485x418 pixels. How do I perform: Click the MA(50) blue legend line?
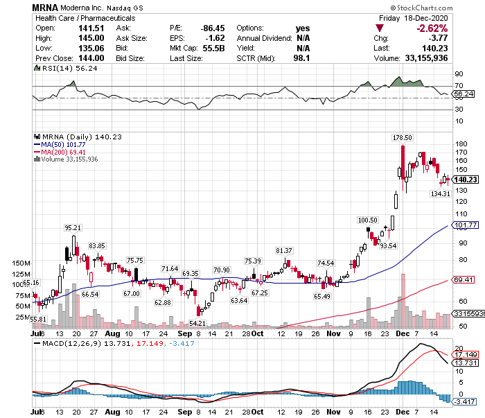click(x=37, y=144)
